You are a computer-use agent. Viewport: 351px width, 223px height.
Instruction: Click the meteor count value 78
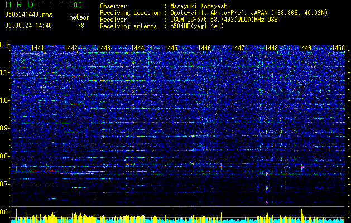81,26
